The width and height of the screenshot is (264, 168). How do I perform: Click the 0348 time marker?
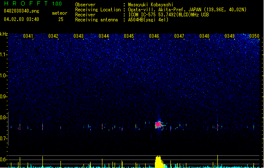coord(204,36)
